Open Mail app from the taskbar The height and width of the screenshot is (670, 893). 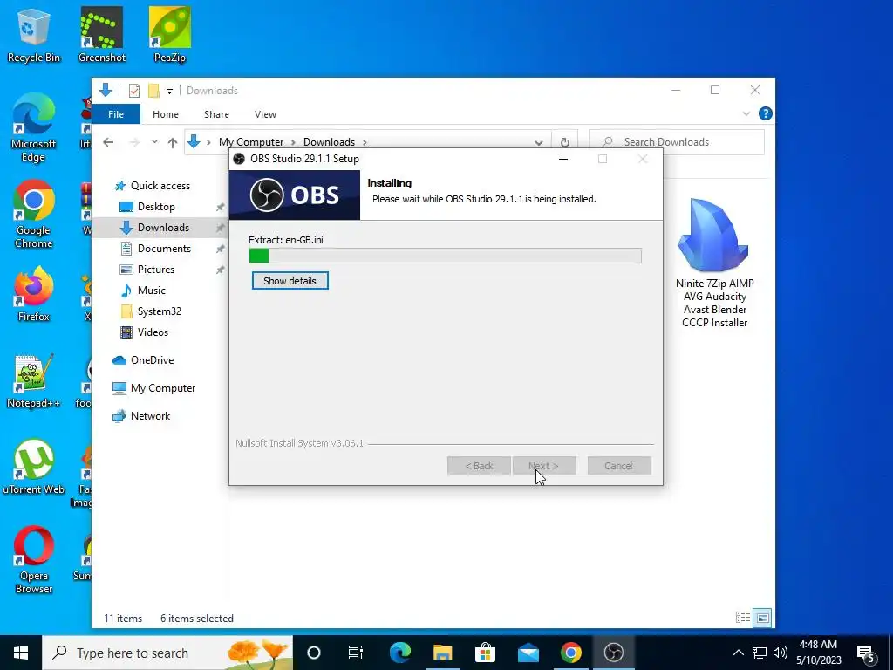(528, 653)
